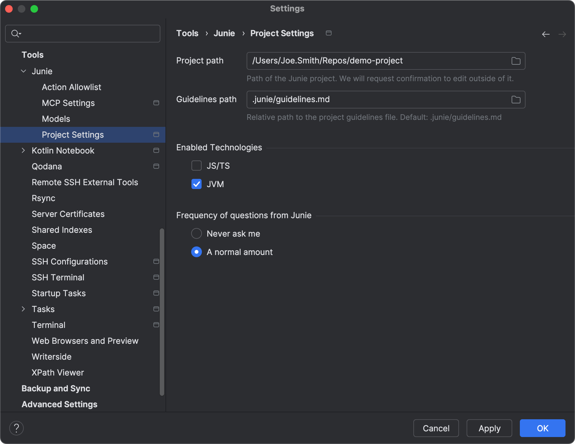This screenshot has width=575, height=444.
Task: Apply the current settings changes
Action: pyautogui.click(x=489, y=428)
